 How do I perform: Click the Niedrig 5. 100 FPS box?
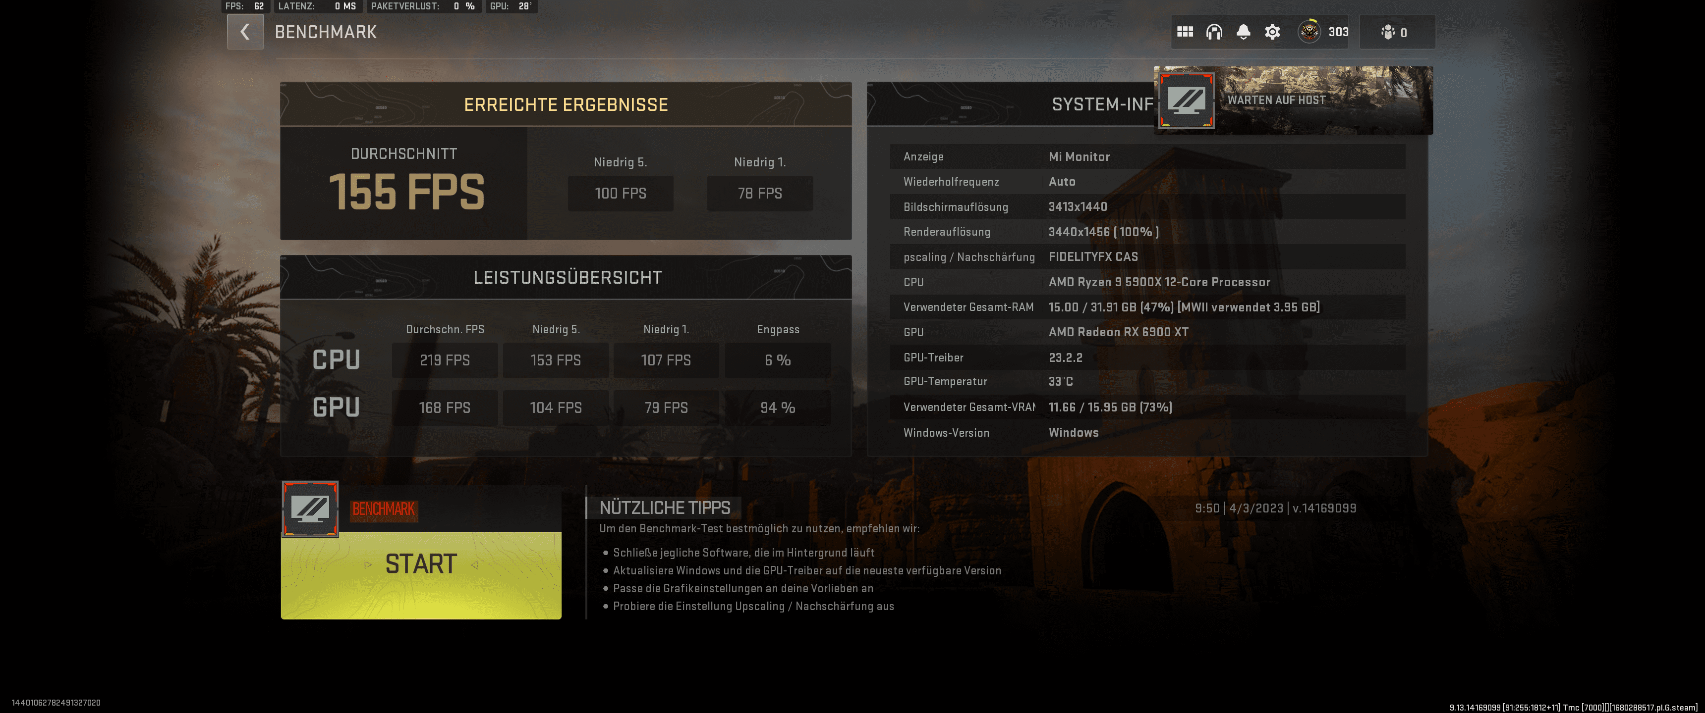coord(620,193)
